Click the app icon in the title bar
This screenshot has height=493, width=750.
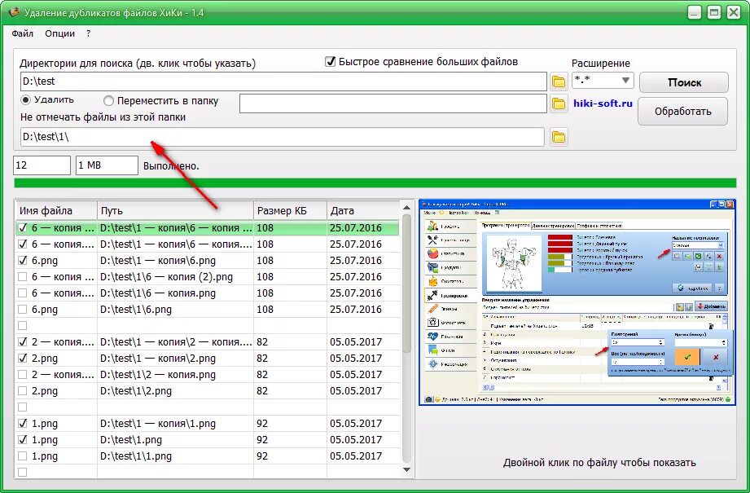click(x=15, y=11)
